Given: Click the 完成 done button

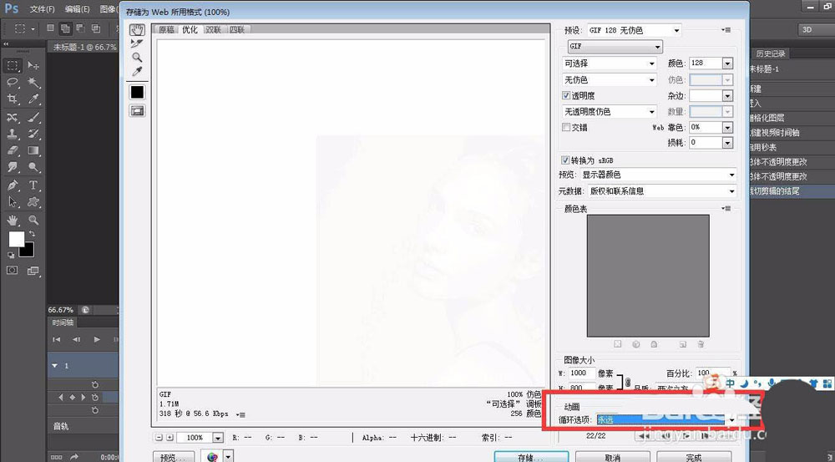Looking at the screenshot, I should click(693, 457).
